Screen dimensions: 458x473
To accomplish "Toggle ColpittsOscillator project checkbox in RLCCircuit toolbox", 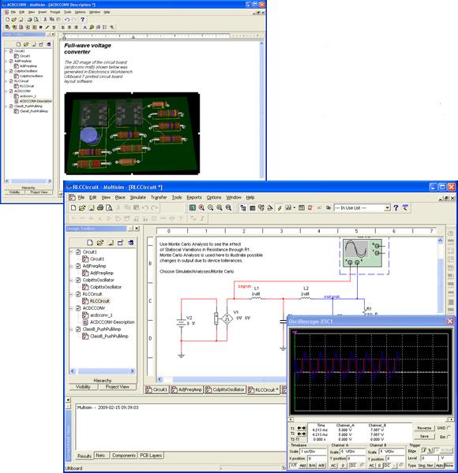I will [78, 280].
